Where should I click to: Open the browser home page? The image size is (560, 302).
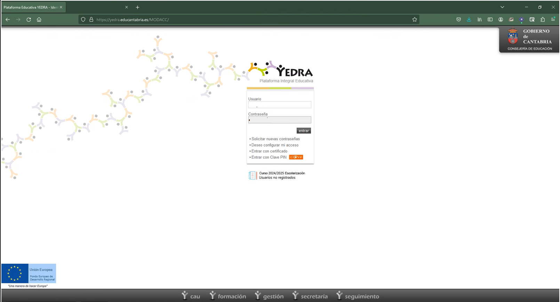coord(39,19)
